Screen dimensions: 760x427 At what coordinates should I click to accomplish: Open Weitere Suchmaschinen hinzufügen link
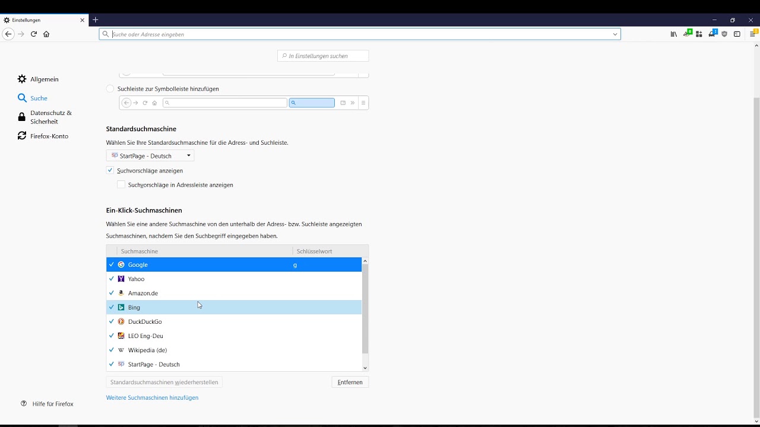[152, 397]
